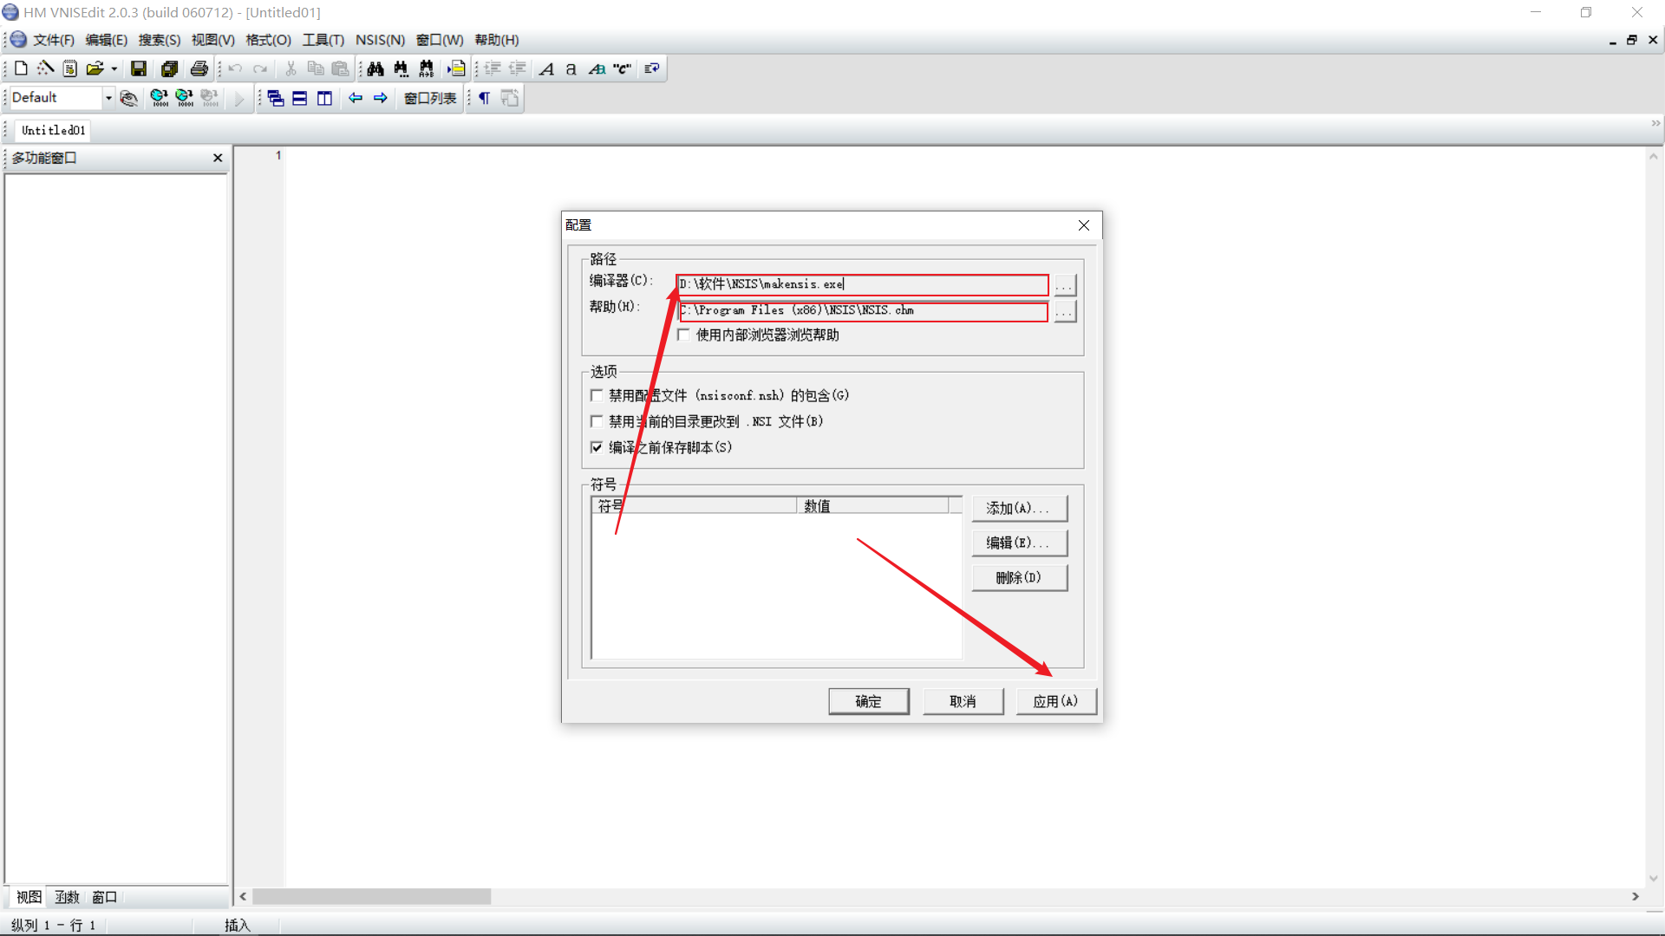Image resolution: width=1665 pixels, height=936 pixels.
Task: Open configuration with hand icon
Action: (128, 98)
